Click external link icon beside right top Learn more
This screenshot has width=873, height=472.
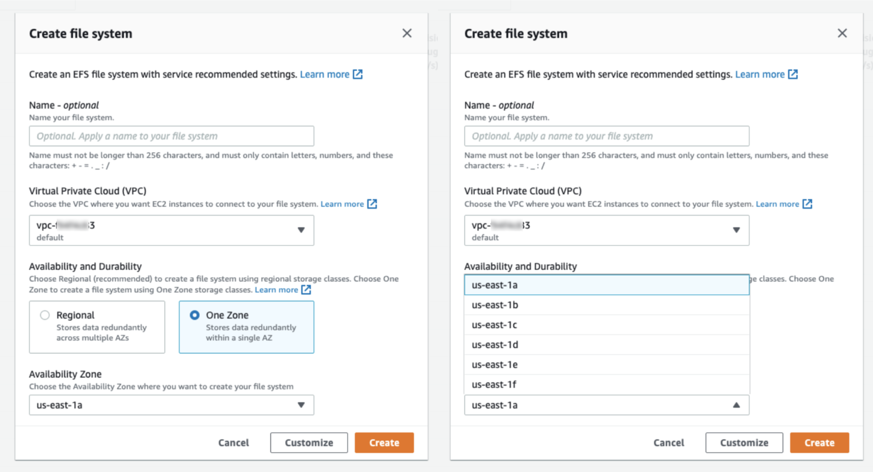[x=793, y=74]
